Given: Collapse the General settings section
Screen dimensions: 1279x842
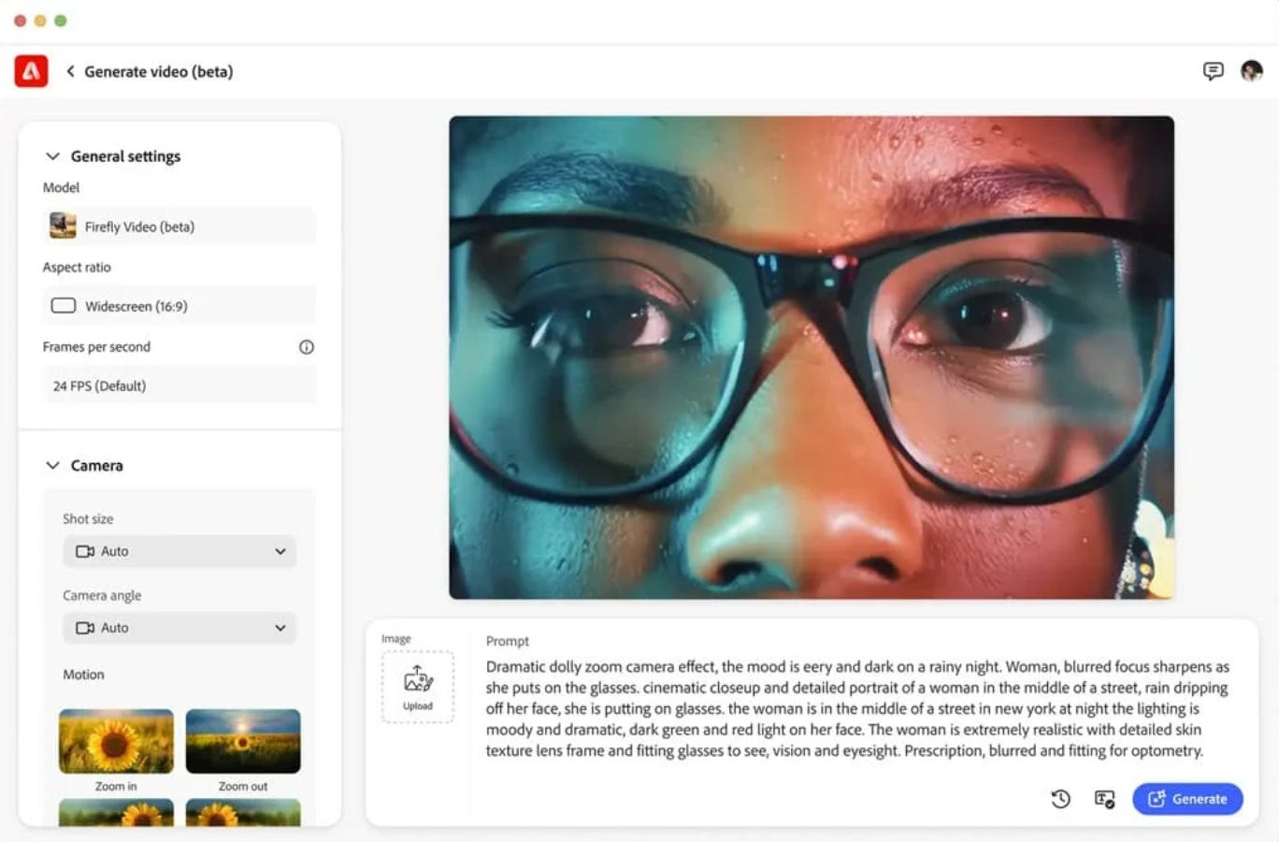Looking at the screenshot, I should click(x=52, y=156).
